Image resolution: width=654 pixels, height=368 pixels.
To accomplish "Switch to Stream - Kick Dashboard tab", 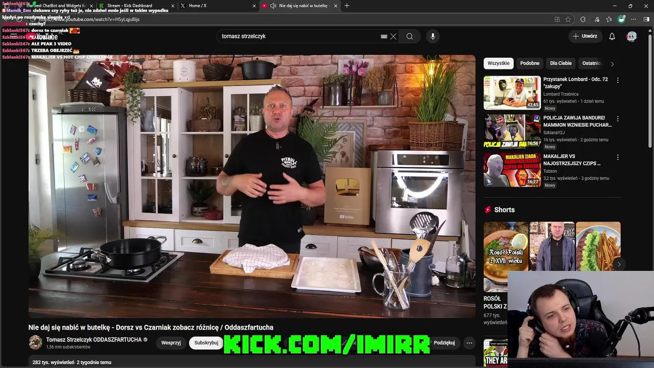I will tap(135, 6).
